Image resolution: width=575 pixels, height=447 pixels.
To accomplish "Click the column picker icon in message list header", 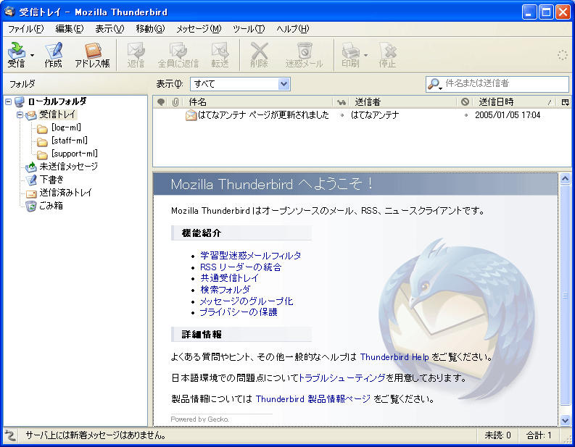I will [x=565, y=102].
